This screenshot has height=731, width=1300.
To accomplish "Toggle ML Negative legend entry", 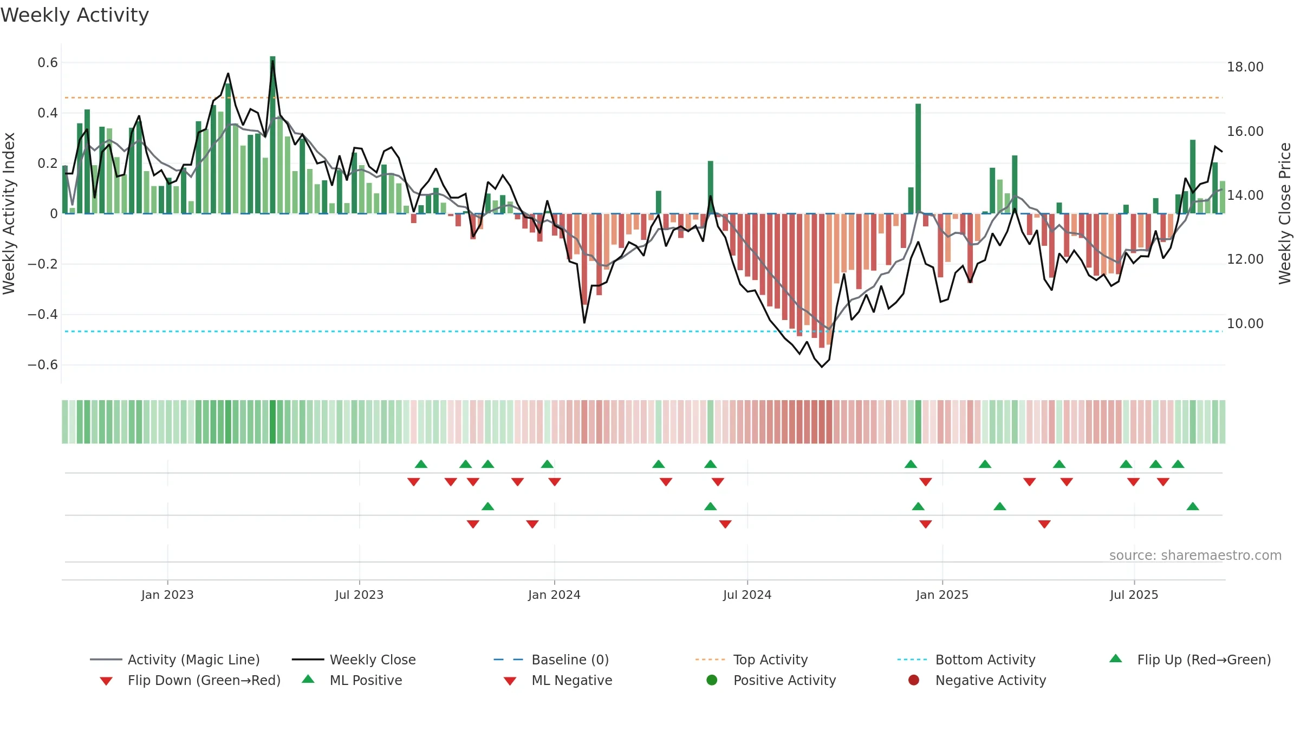I will pyautogui.click(x=558, y=680).
